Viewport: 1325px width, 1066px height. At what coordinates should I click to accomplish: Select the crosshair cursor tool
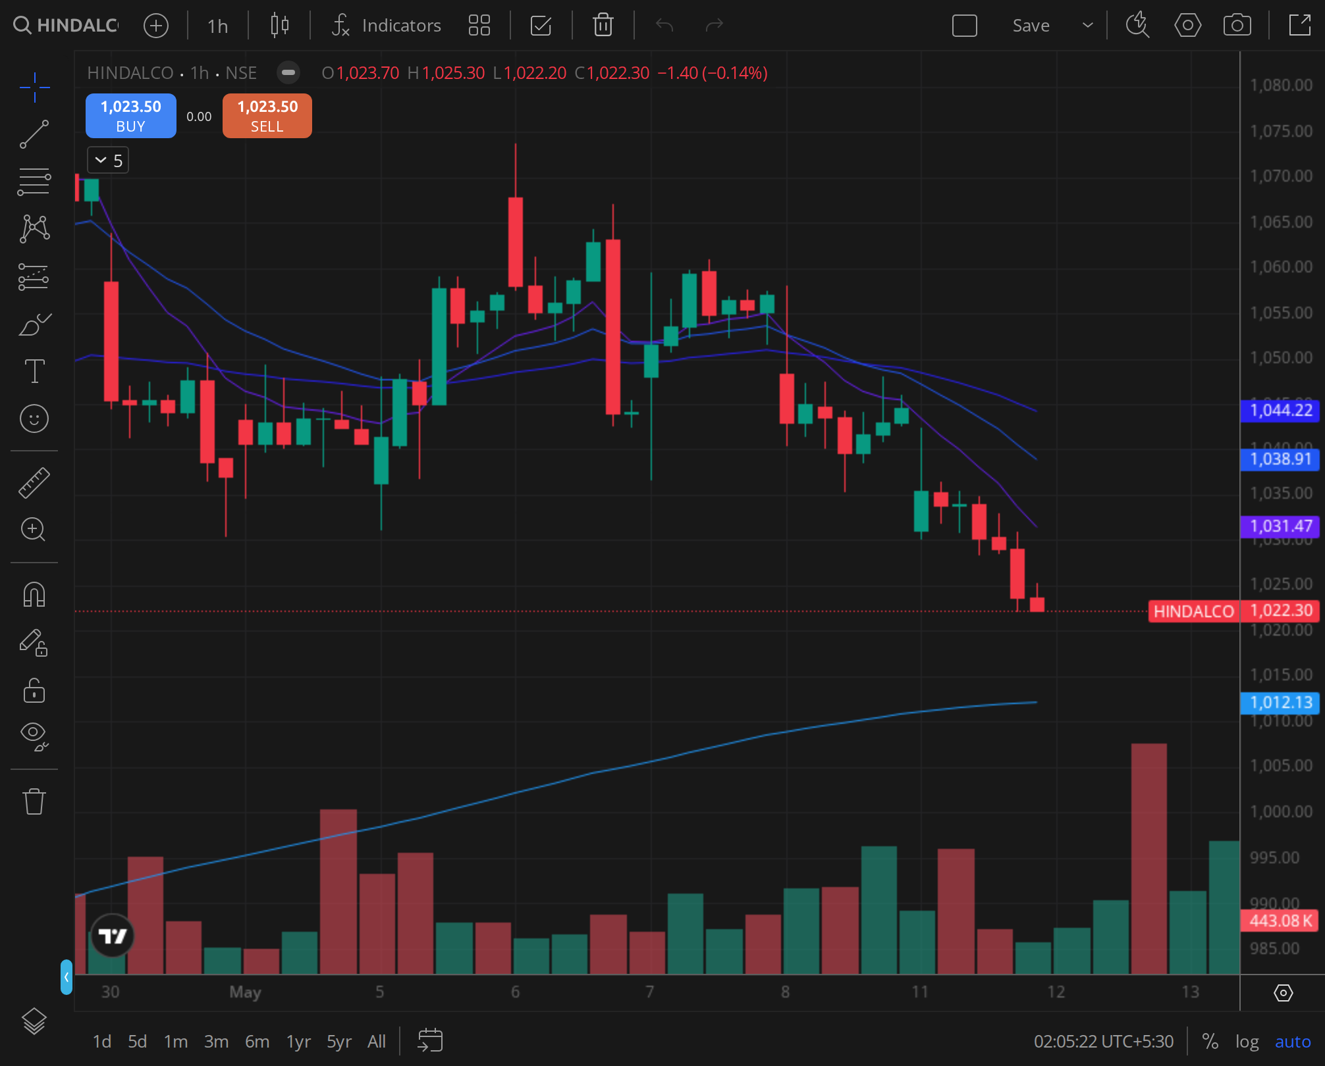(x=34, y=87)
